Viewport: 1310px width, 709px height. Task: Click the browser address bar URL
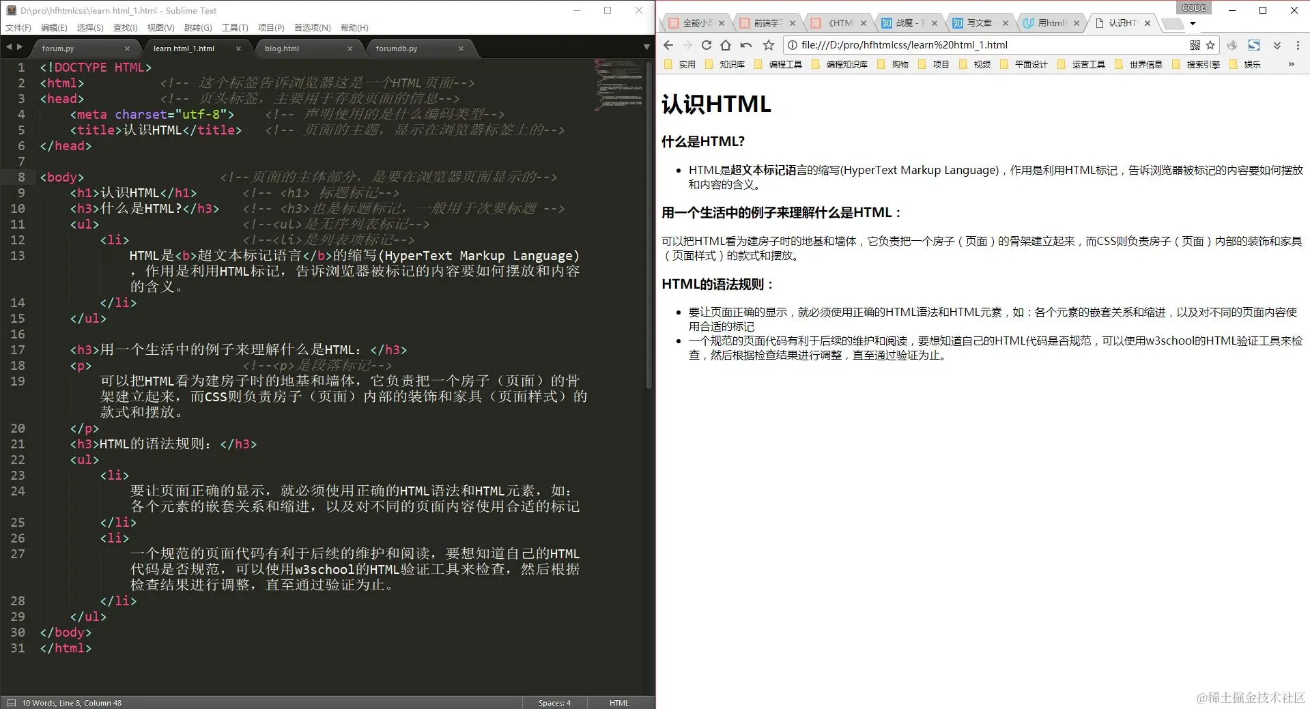coord(904,45)
